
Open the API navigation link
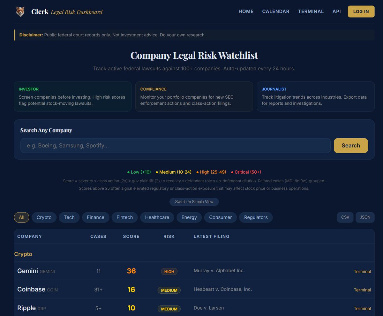(336, 11)
